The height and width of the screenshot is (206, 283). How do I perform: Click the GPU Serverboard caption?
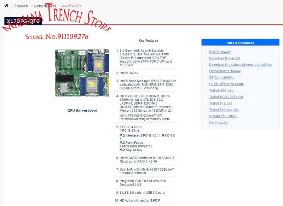(x=82, y=111)
